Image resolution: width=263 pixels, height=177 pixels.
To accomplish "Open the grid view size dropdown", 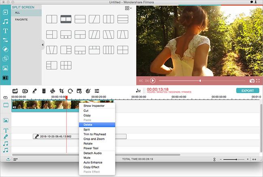I will click(128, 8).
